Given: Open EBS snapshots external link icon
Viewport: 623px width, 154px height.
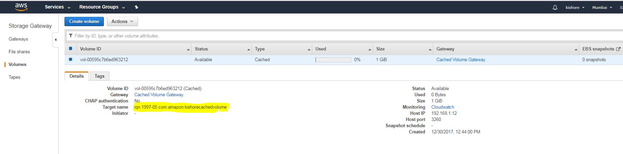Looking at the screenshot, I should (618, 49).
